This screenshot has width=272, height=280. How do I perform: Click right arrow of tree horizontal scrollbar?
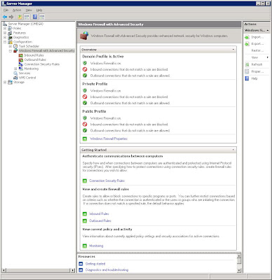pos(73,270)
